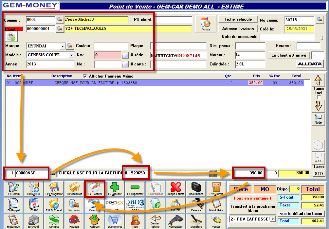This screenshot has width=329, height=229.
Task: Click the Note de commande field
Action: tap(287, 37)
